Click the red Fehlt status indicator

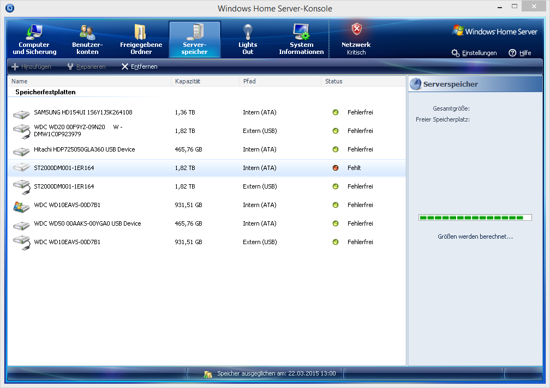tap(336, 168)
